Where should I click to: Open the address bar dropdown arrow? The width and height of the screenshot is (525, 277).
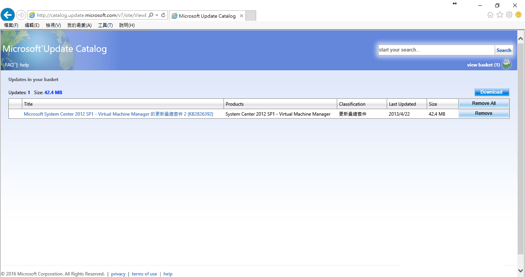tap(157, 15)
